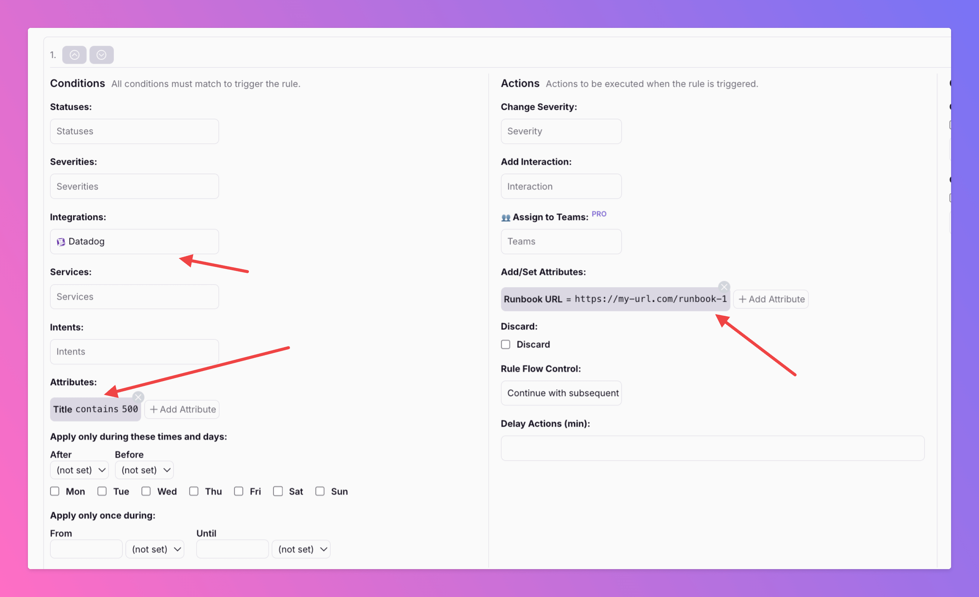Enable Wed day checkbox
This screenshot has height=597, width=979.
pyautogui.click(x=146, y=491)
